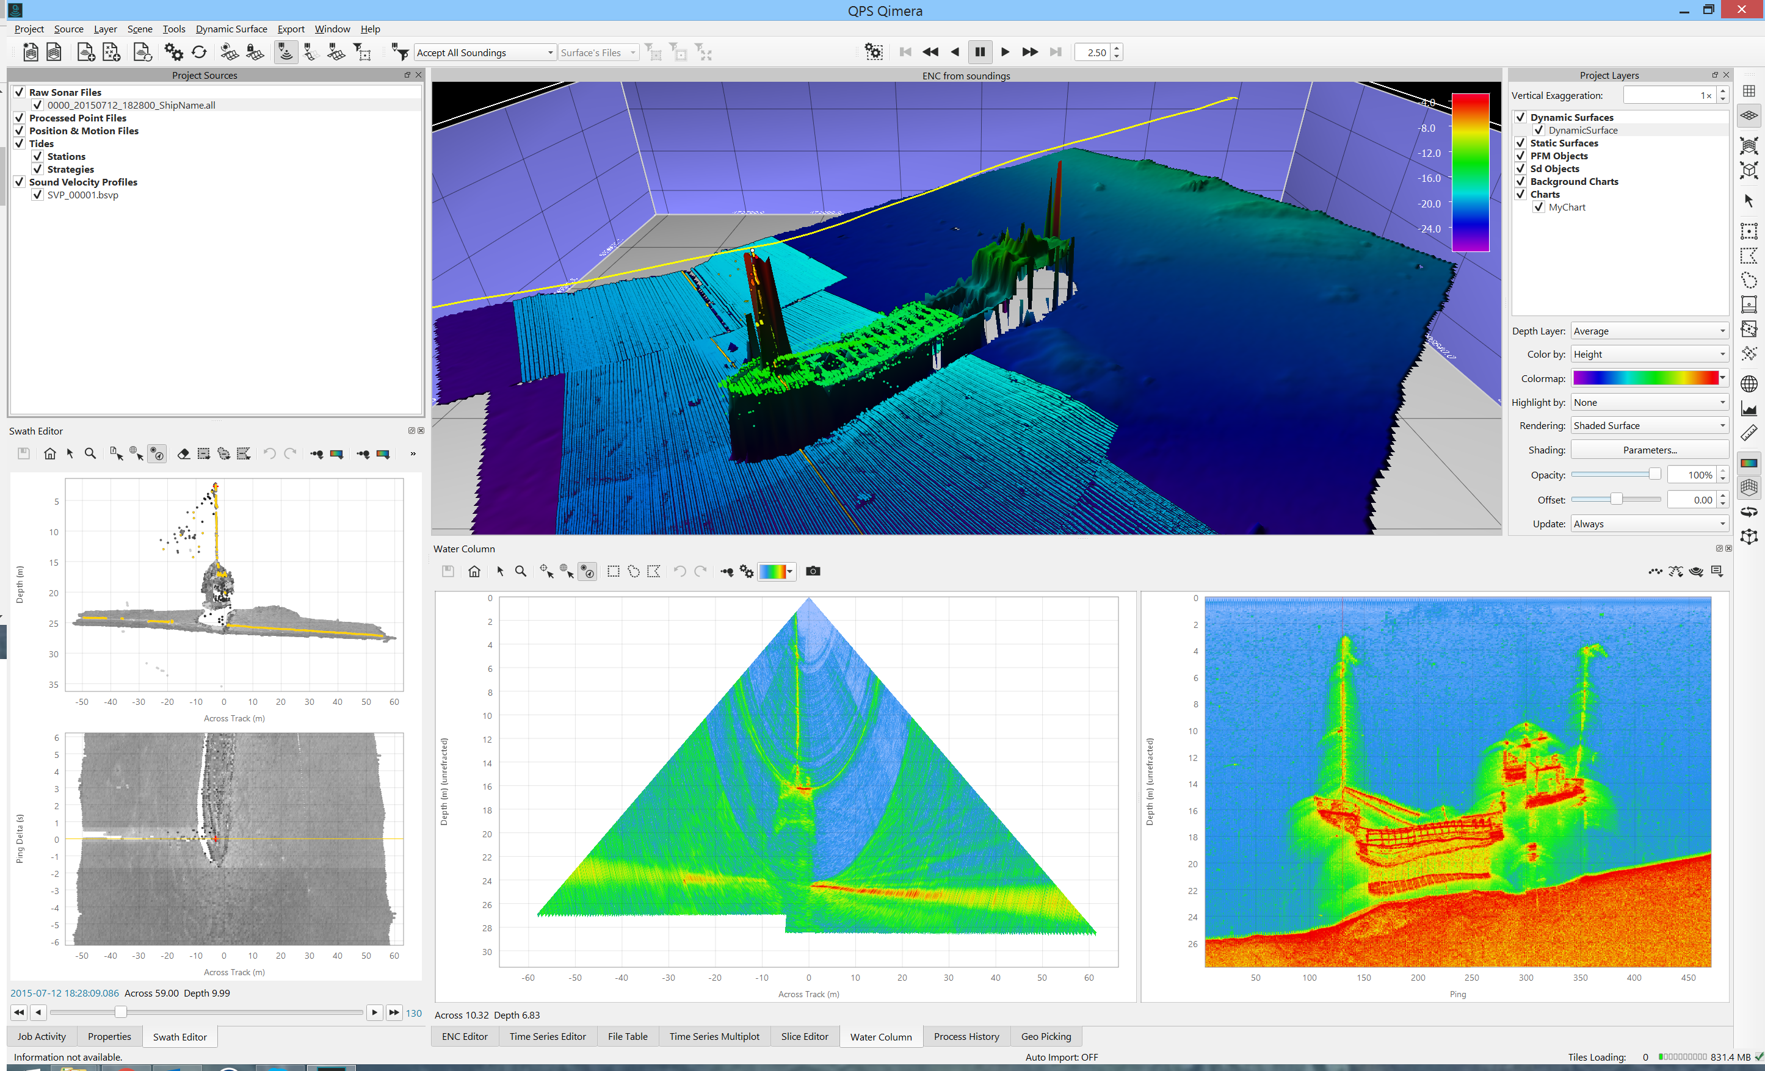Open the Color by Height dropdown
The height and width of the screenshot is (1071, 1765).
point(1649,355)
